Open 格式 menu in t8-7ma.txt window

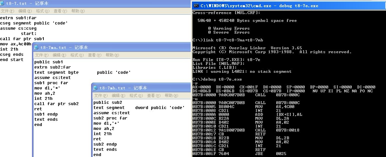click(77, 55)
